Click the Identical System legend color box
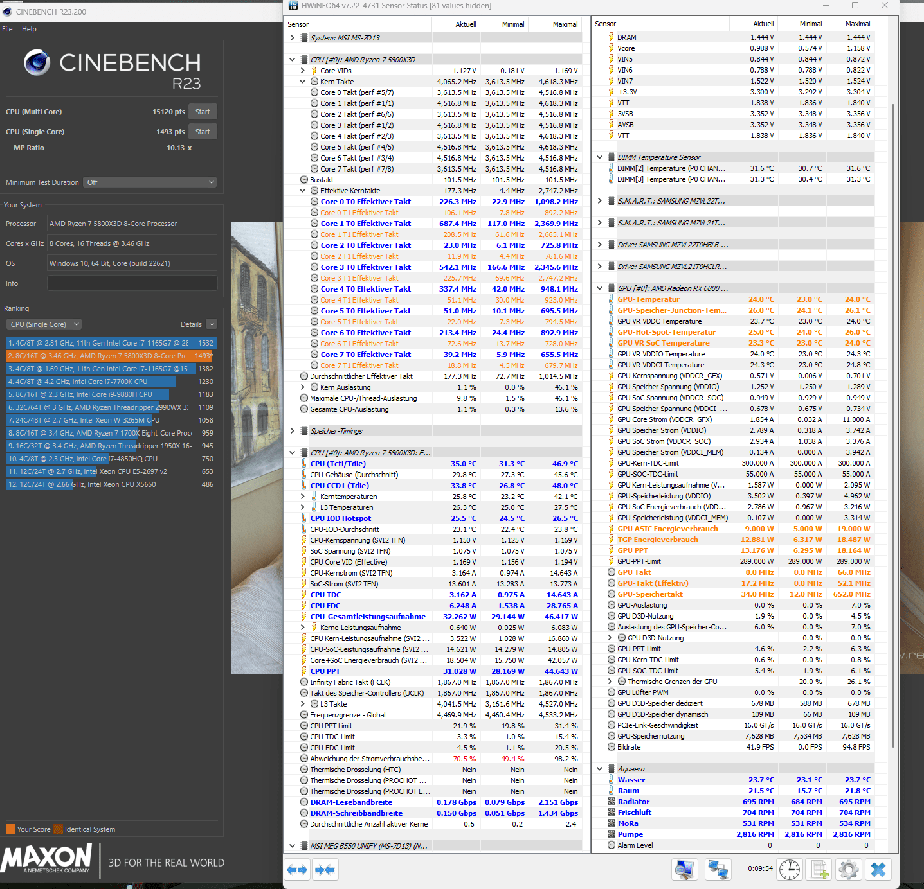 click(59, 829)
